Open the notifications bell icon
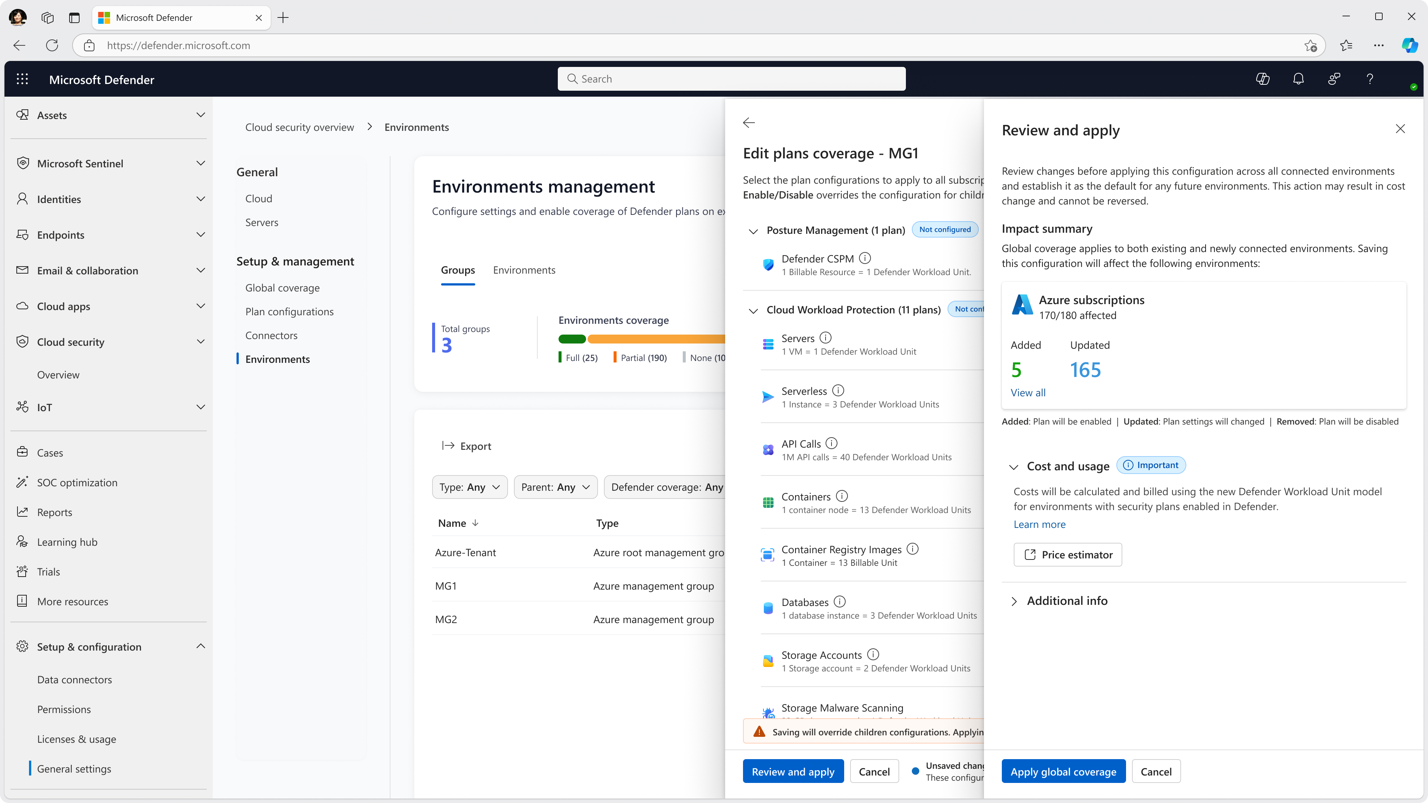This screenshot has height=803, width=1428. pyautogui.click(x=1298, y=79)
